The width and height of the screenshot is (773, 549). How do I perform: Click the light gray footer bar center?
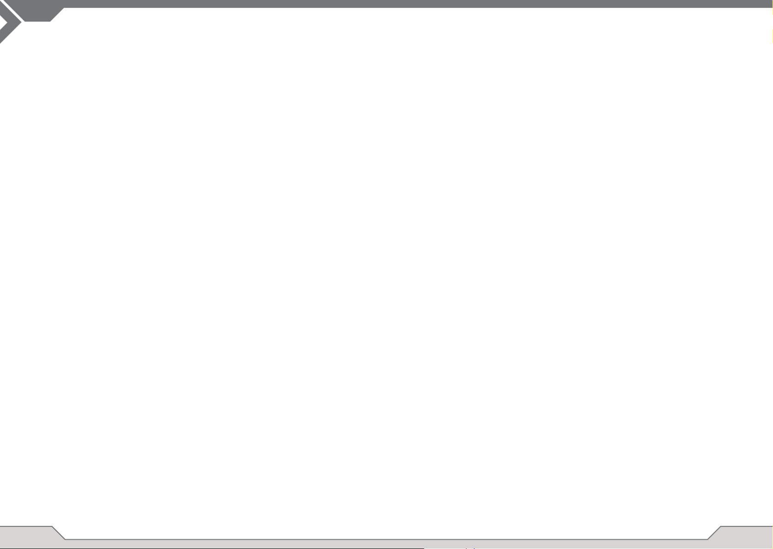(386, 543)
